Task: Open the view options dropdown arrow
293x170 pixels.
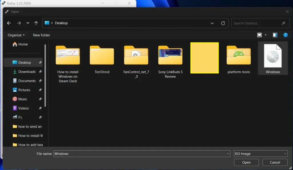Action: click(x=266, y=35)
